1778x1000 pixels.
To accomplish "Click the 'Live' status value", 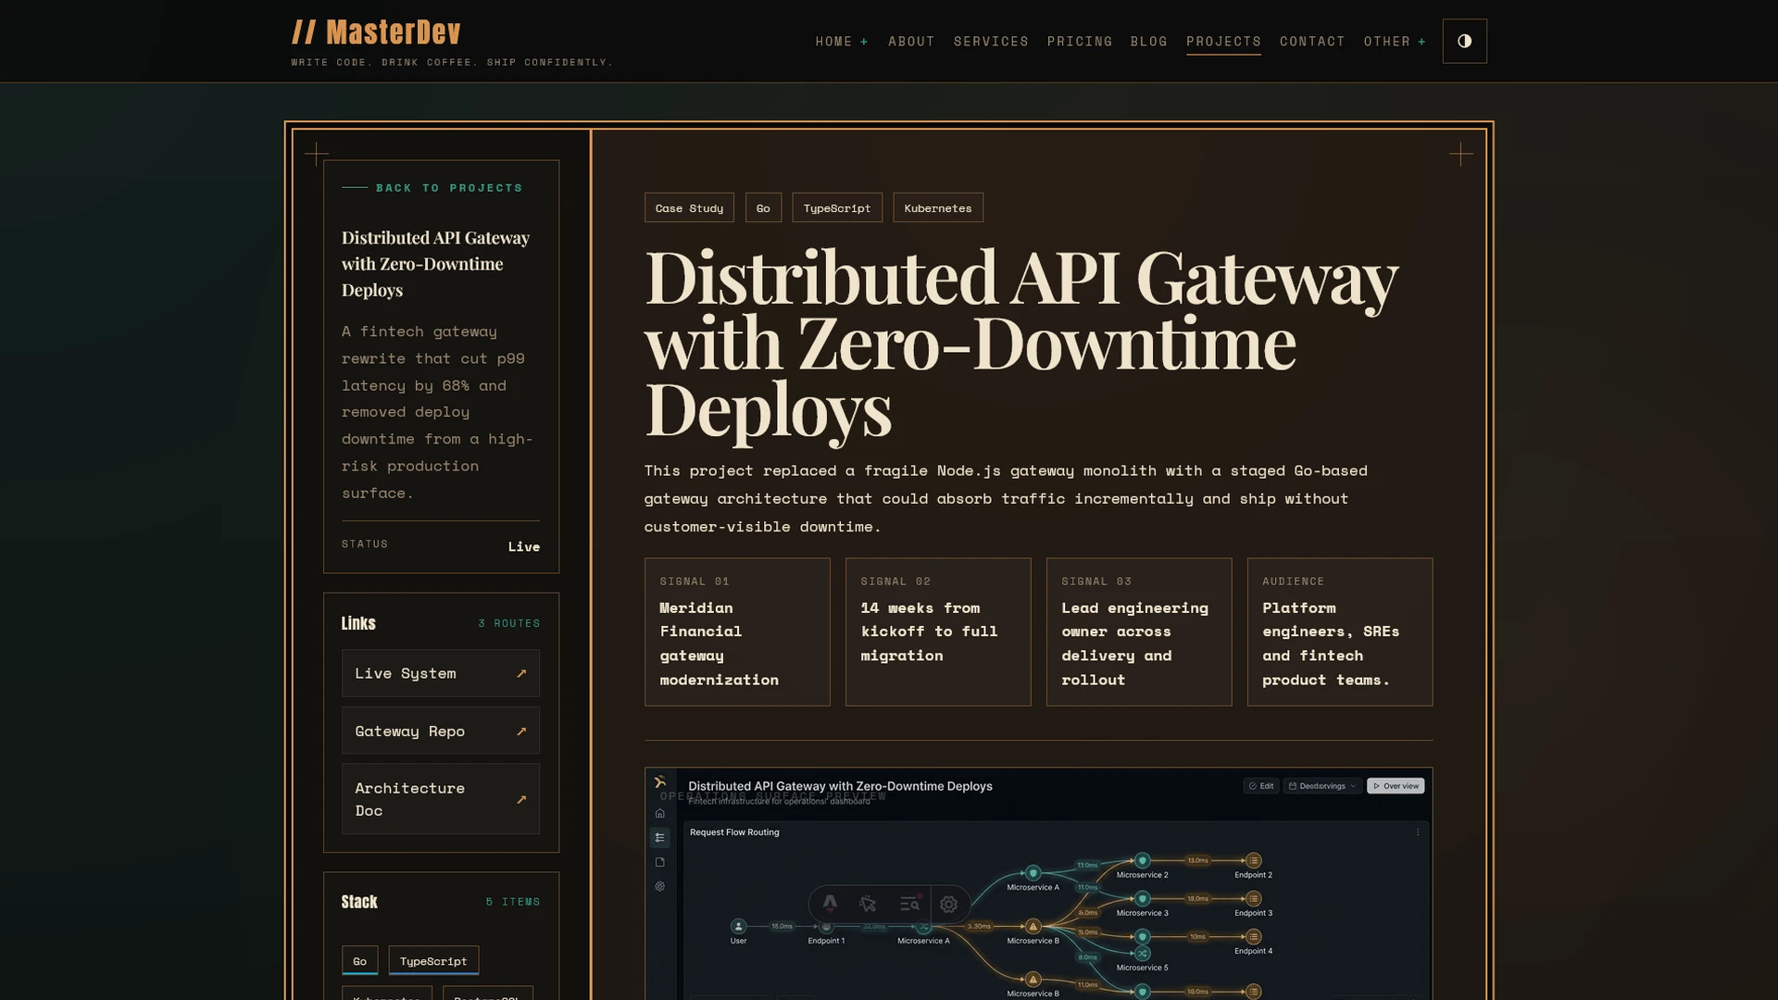I will (524, 546).
